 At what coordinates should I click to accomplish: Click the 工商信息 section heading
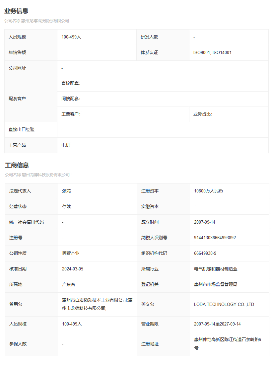point(17,165)
